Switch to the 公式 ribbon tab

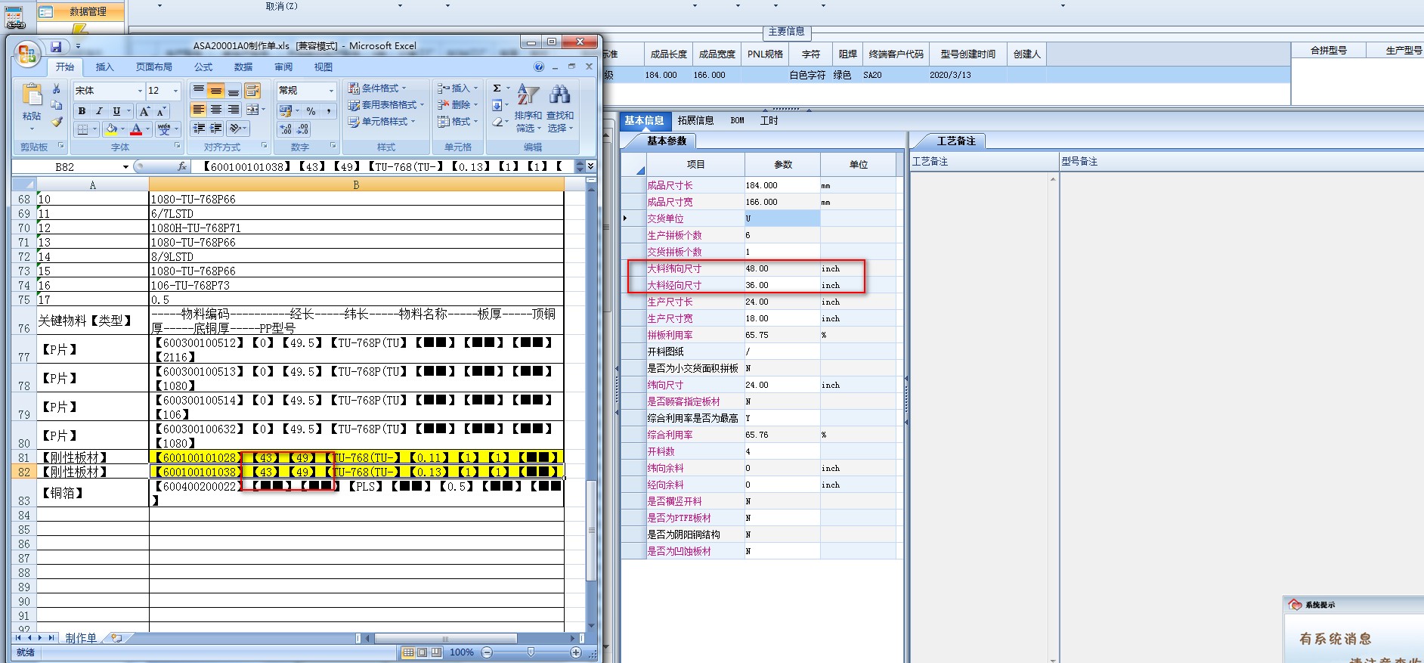tap(203, 67)
